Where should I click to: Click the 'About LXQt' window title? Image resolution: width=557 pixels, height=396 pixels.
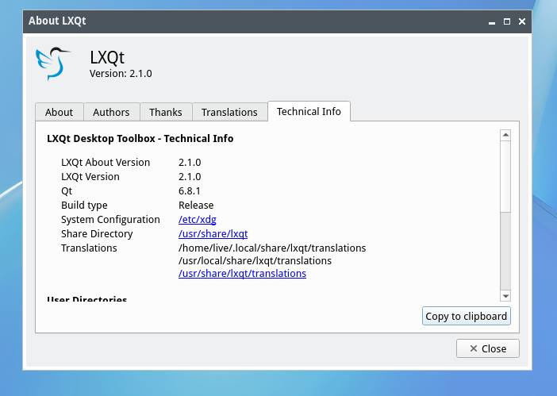tap(57, 21)
